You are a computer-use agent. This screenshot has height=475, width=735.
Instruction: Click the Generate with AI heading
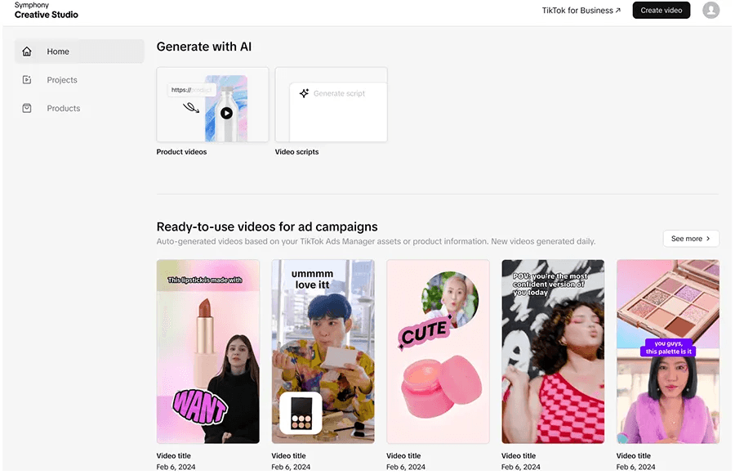coord(204,47)
